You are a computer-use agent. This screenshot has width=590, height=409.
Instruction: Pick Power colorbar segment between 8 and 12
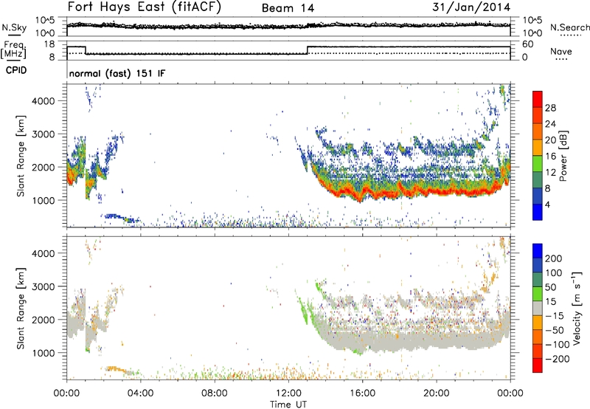tap(538, 179)
